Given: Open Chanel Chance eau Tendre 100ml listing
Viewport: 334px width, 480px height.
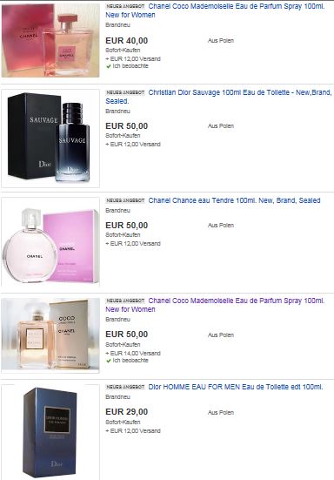Looking at the screenshot, I should pyautogui.click(x=234, y=200).
